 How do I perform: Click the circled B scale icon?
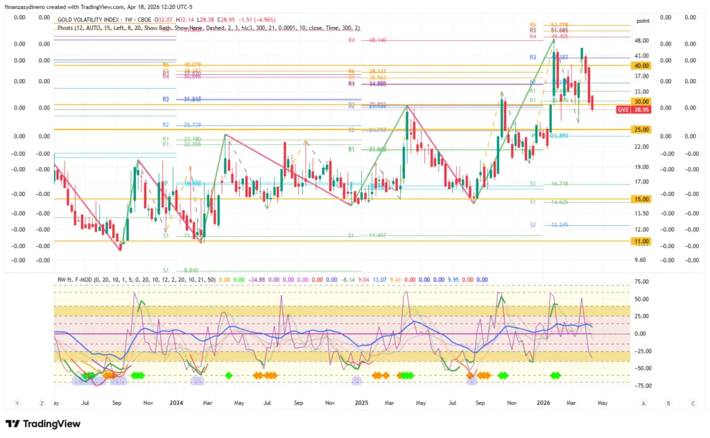(668, 403)
